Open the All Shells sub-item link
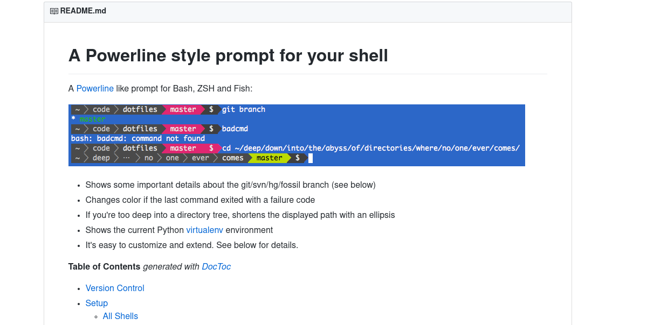This screenshot has width=647, height=325. click(x=120, y=316)
